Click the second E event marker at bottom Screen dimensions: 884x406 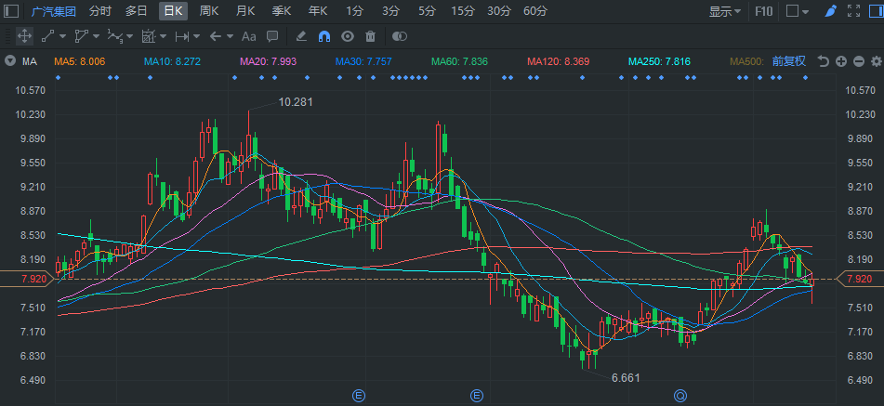(478, 396)
